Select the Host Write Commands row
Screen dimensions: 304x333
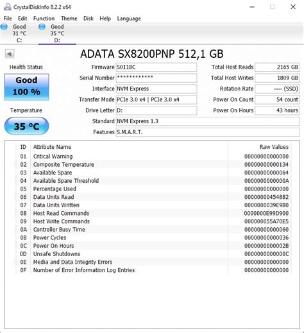click(153, 221)
